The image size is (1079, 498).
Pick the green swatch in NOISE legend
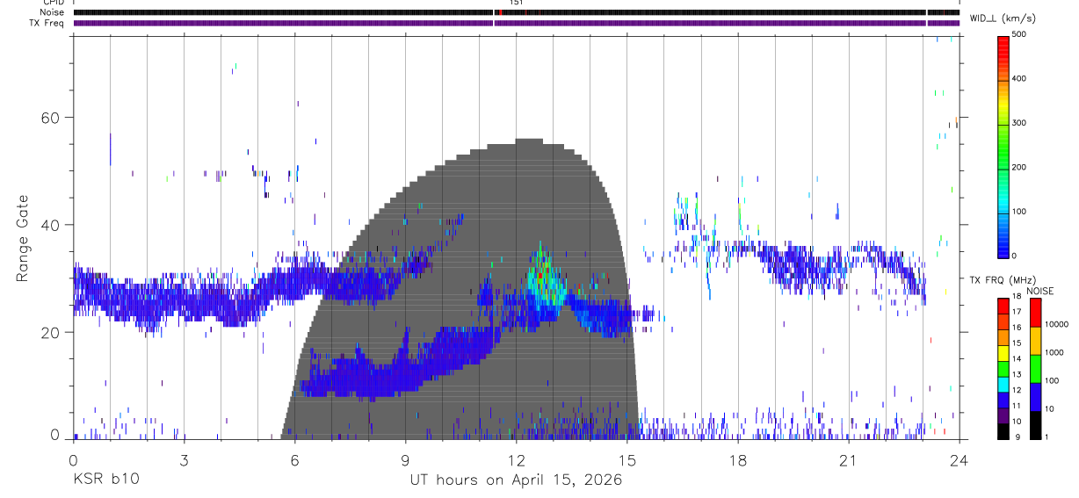[x=1035, y=367]
